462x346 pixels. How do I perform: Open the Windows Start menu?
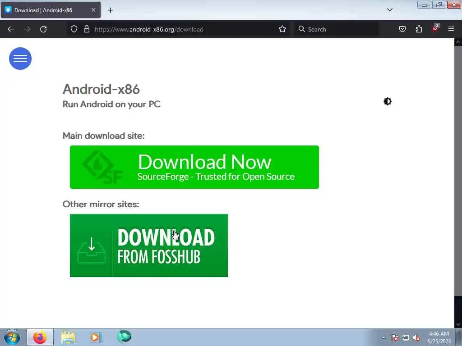pyautogui.click(x=12, y=337)
